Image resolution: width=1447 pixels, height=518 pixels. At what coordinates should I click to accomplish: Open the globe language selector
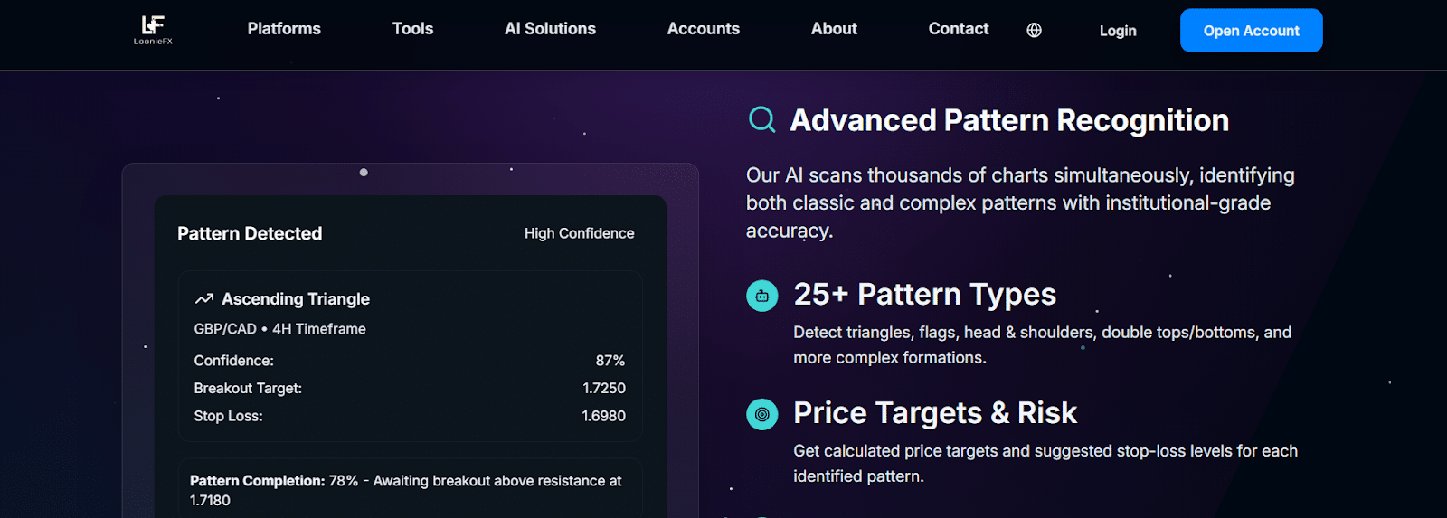1034,31
